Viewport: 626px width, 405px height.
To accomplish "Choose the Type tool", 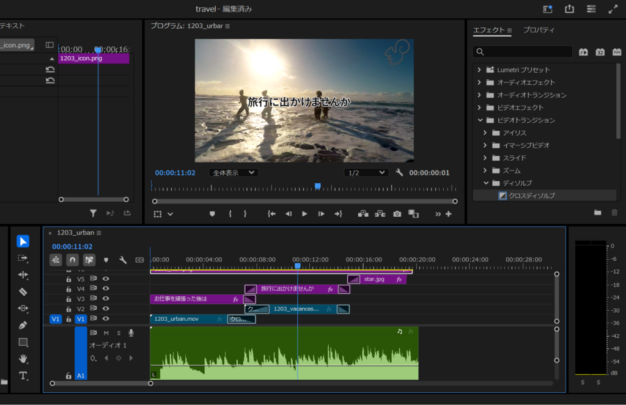I will pyautogui.click(x=23, y=376).
